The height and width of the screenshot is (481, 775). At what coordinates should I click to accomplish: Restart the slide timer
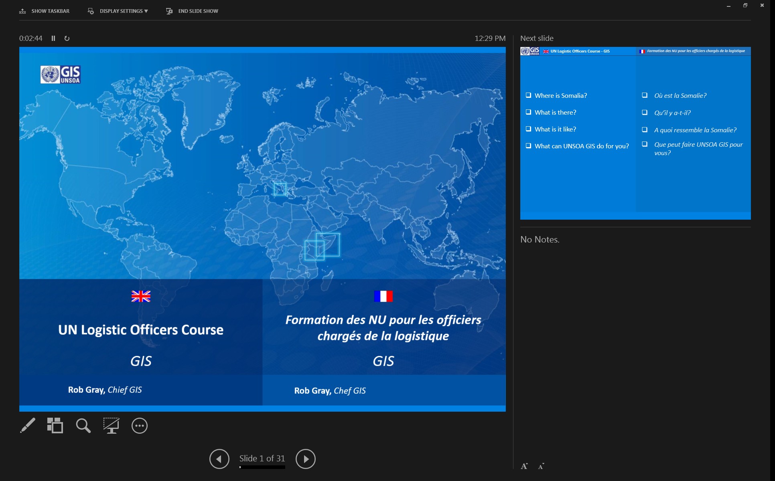pos(67,38)
